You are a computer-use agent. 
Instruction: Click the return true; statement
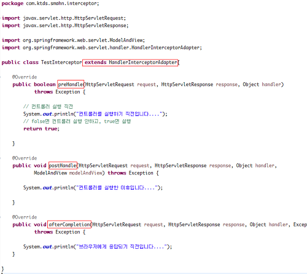41,128
